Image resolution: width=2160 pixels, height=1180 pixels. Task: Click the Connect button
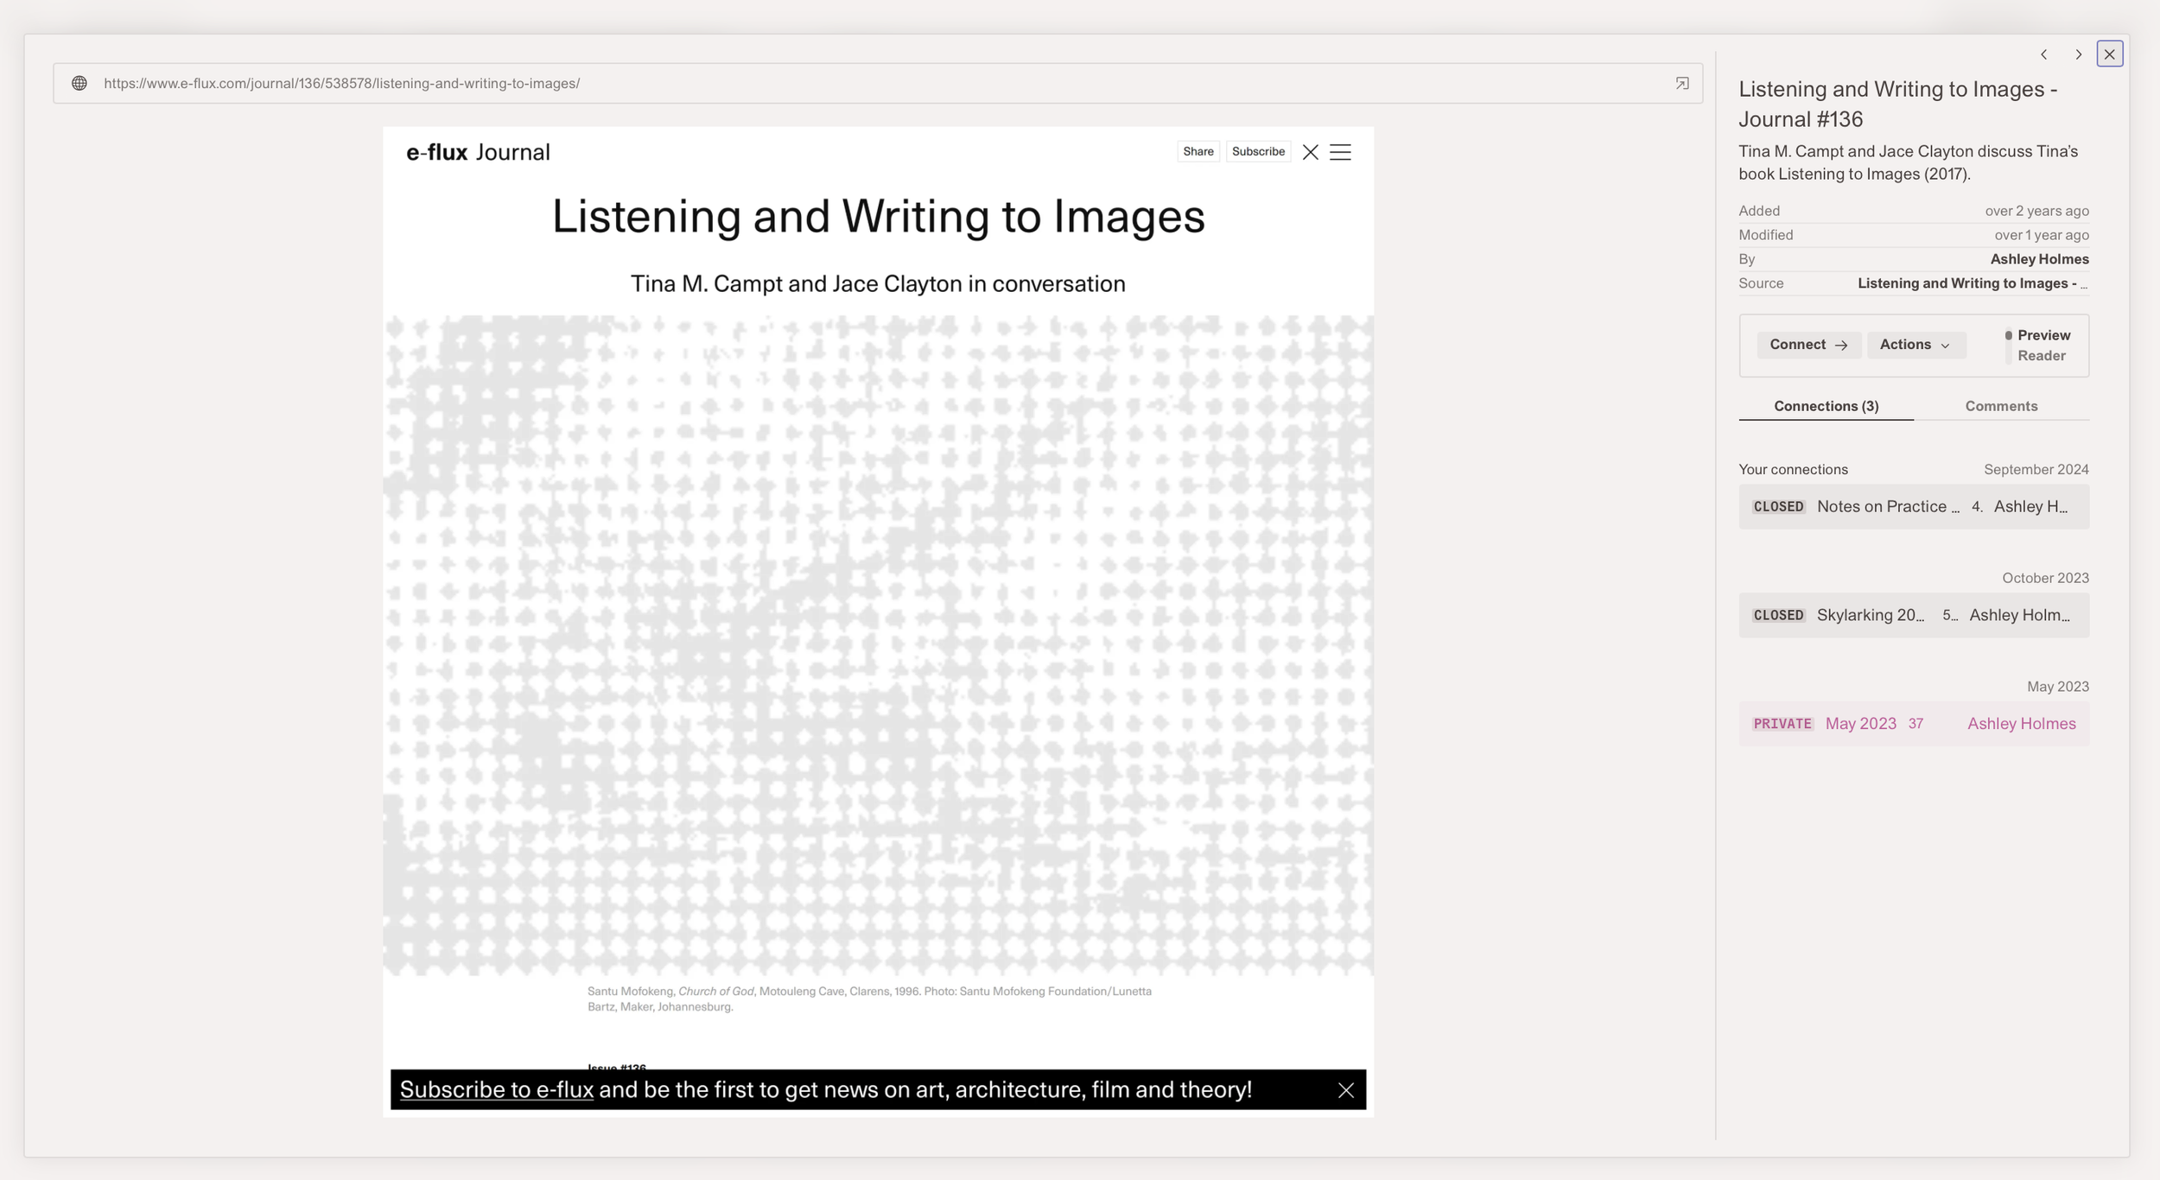tap(1809, 344)
